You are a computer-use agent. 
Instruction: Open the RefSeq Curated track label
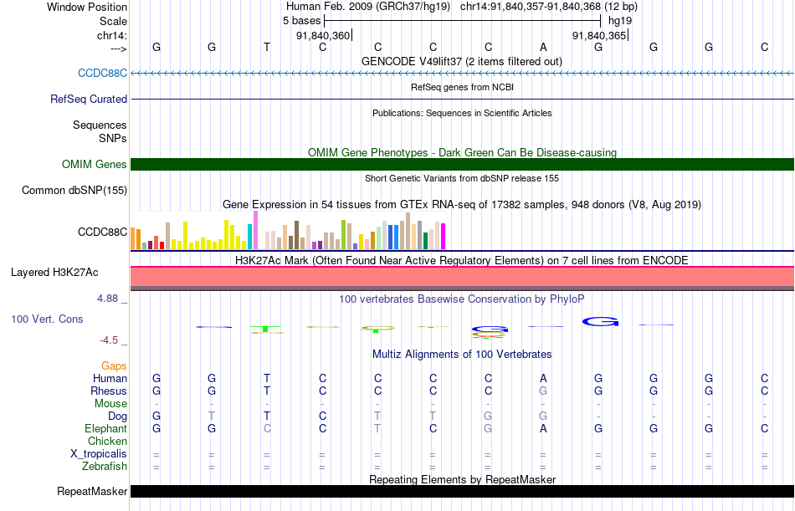click(89, 99)
